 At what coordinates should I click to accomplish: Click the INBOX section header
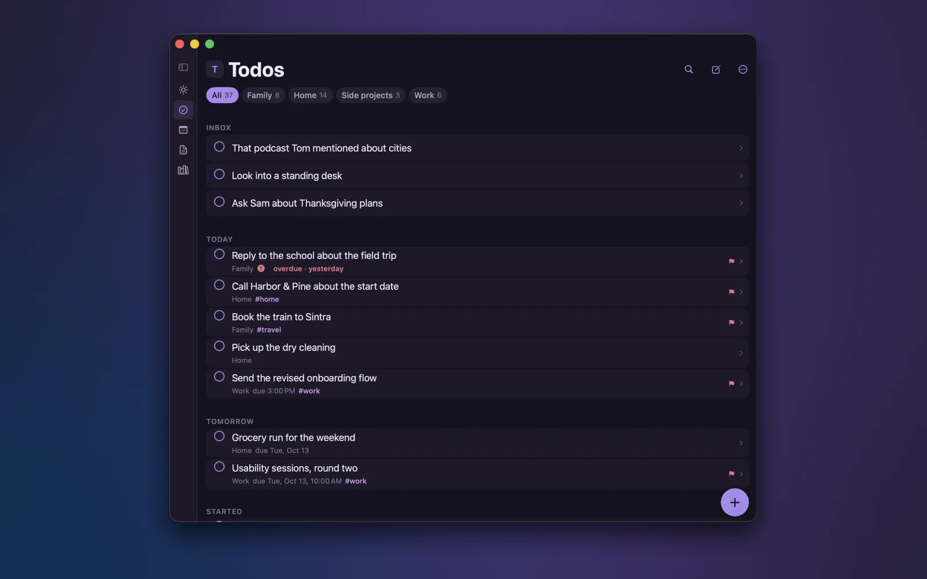[218, 128]
